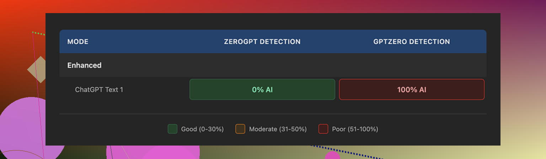546x159 pixels.
Task: Click the green 0% AI result cell
Action: tap(262, 90)
